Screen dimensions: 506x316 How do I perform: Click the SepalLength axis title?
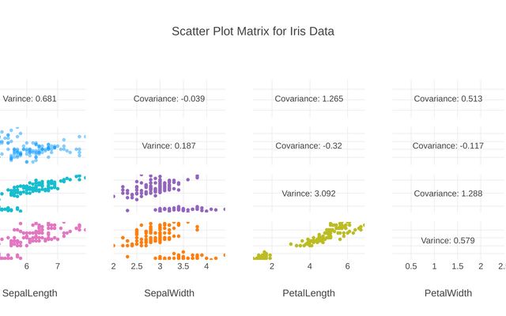[30, 293]
